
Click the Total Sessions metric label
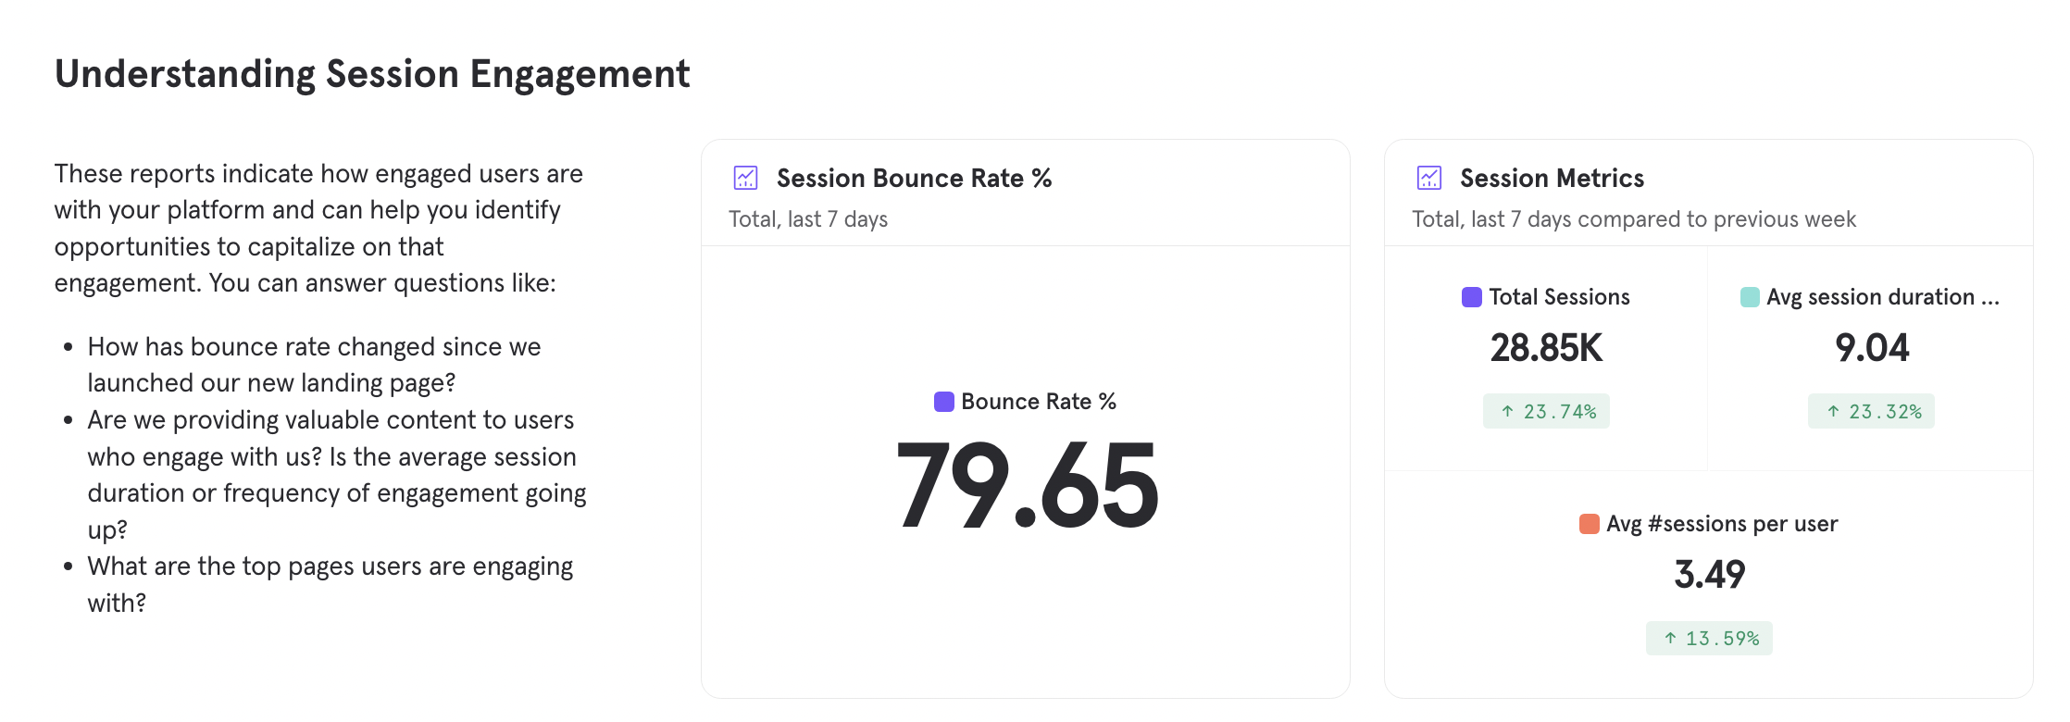pyautogui.click(x=1559, y=297)
